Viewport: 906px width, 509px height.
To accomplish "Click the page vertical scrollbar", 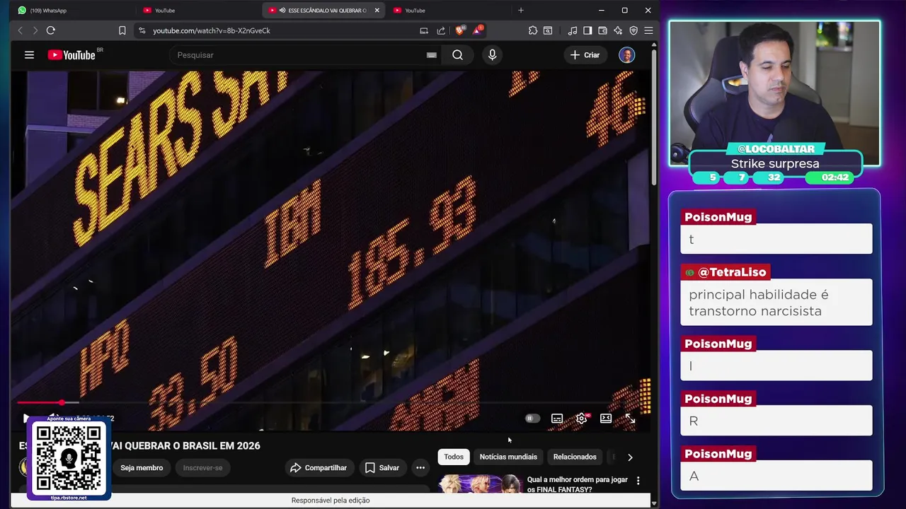I will (x=654, y=117).
